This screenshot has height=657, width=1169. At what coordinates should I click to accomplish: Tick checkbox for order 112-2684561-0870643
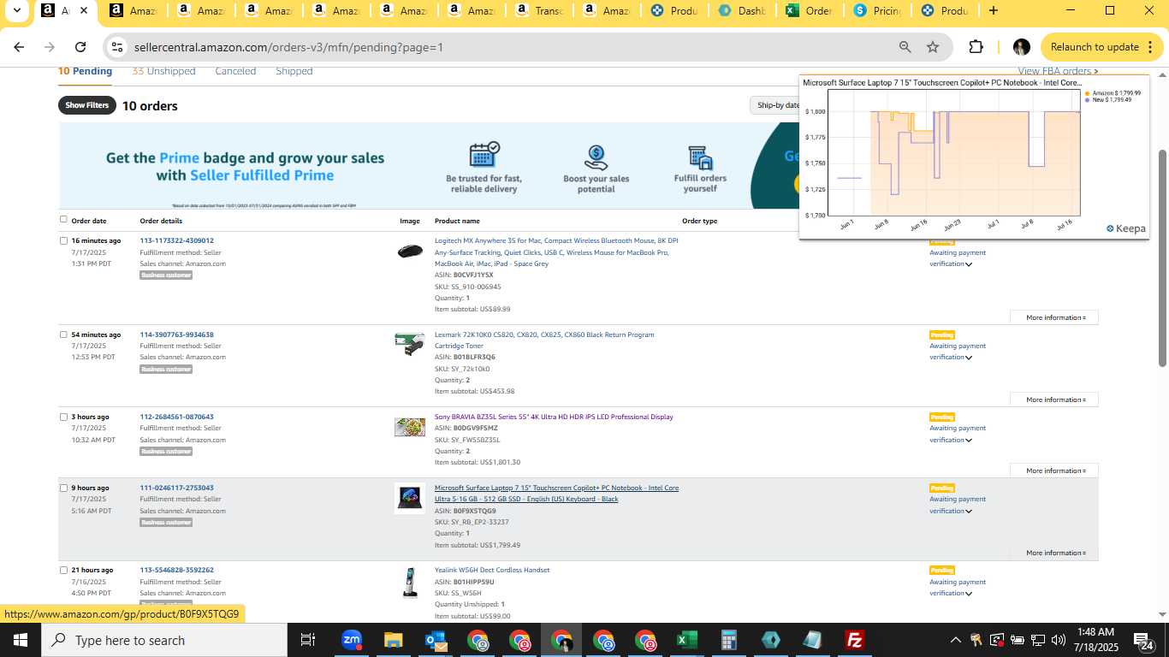(63, 417)
